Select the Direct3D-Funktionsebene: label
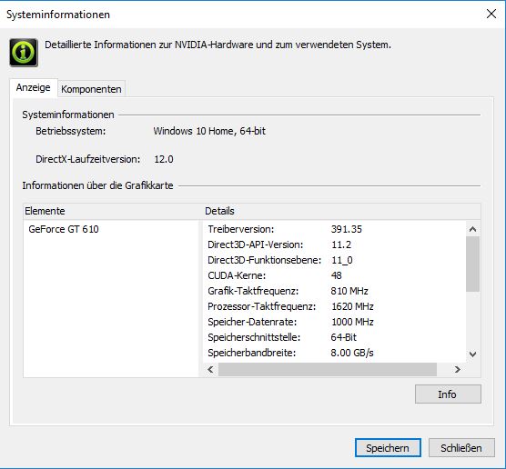 click(x=264, y=260)
